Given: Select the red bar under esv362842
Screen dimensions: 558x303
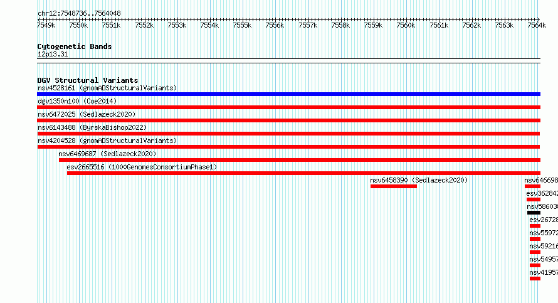Looking at the screenshot, I should click(x=534, y=199).
